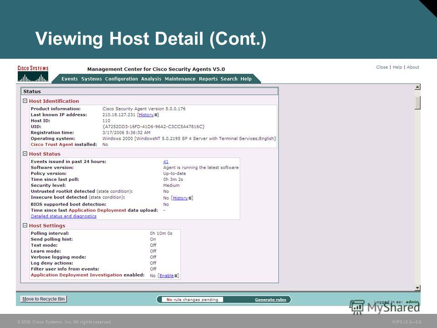Click the Host Identification heading
437x328 pixels.
click(54, 101)
